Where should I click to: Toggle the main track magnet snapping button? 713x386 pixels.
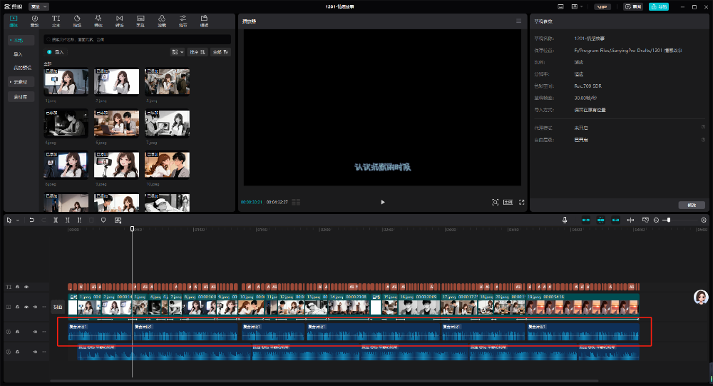pyautogui.click(x=585, y=220)
